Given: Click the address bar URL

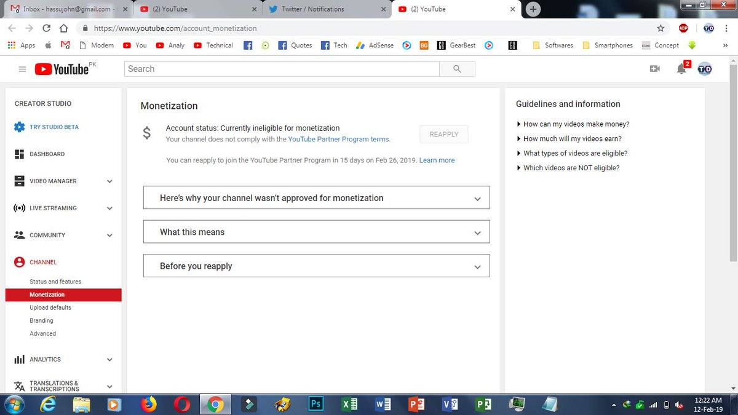Looking at the screenshot, I should 175,28.
